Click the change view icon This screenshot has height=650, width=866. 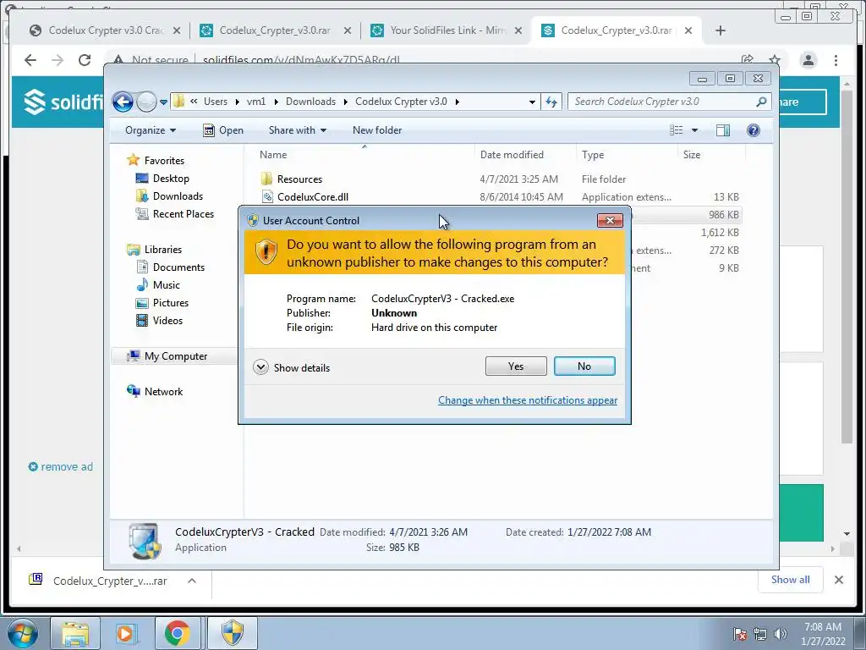pos(676,130)
